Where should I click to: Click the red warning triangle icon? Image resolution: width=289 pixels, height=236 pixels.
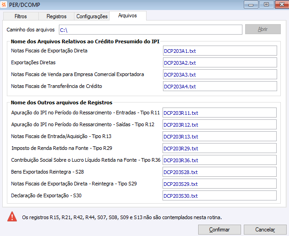(x=12, y=216)
